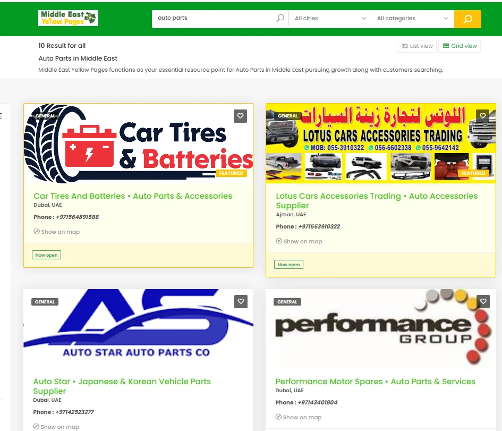Screen dimensions: 502x431
Task: Click the List view map icon
Action: (405, 46)
